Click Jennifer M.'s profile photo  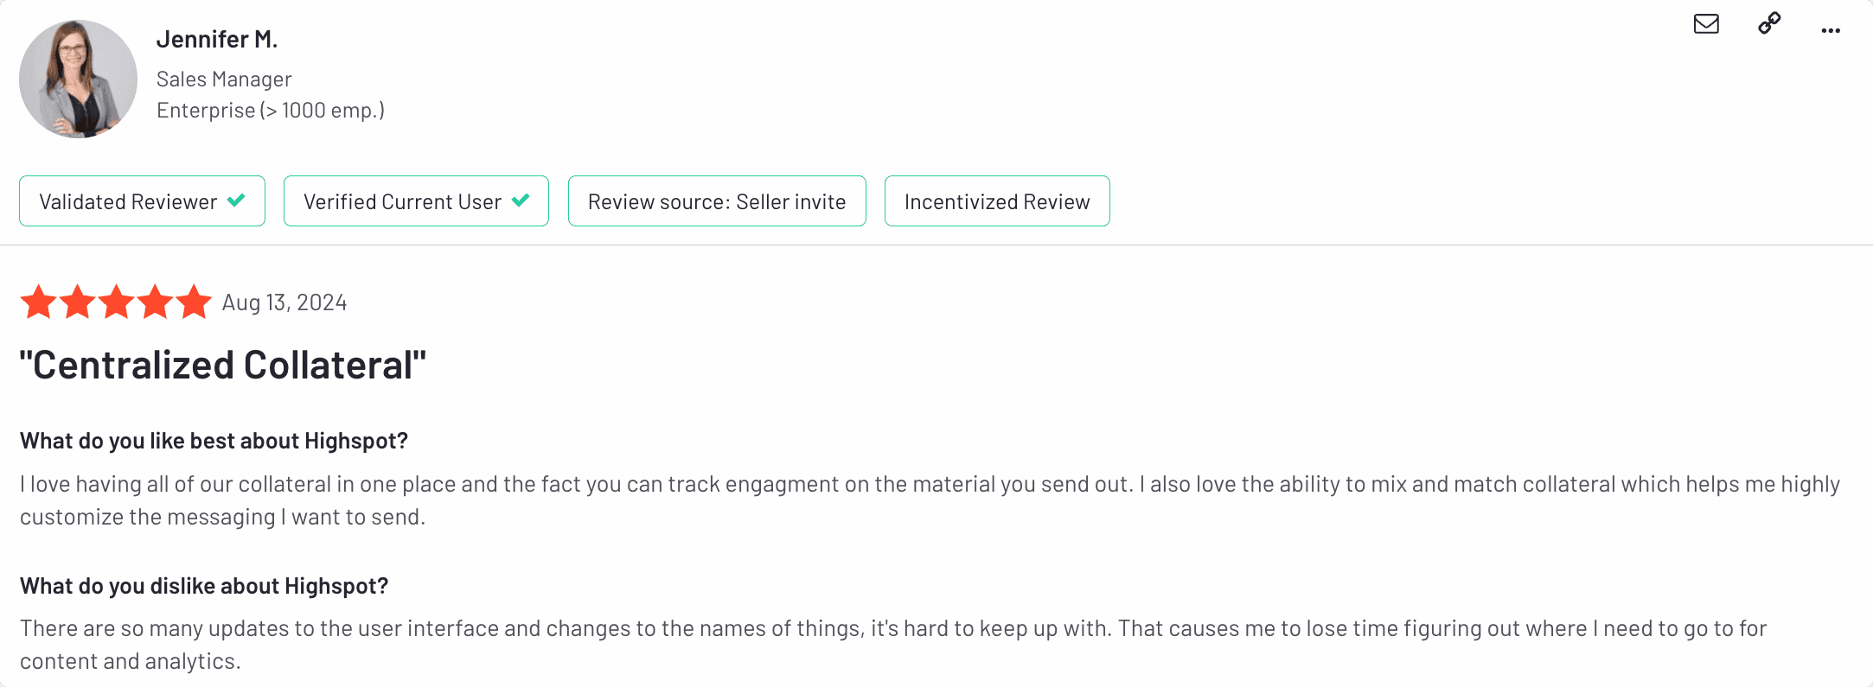[79, 79]
